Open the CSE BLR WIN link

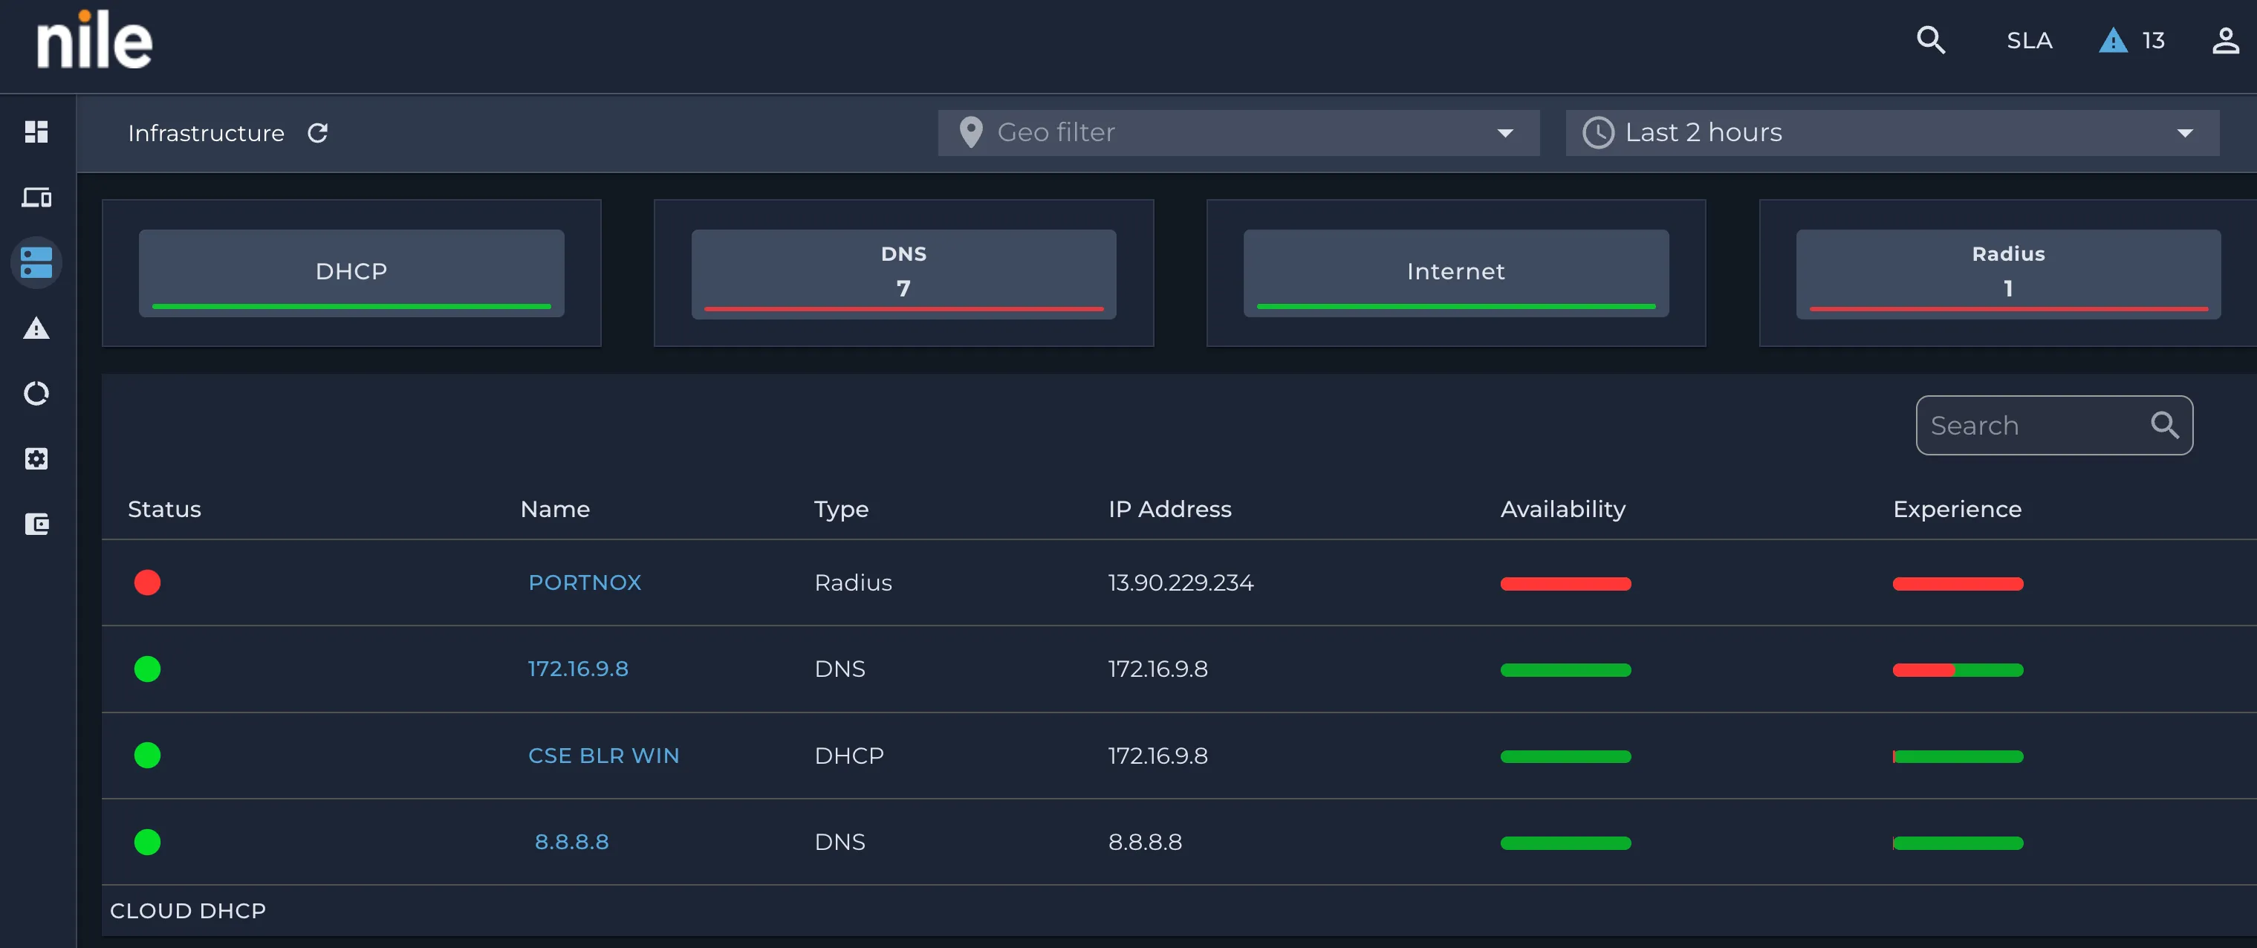[x=604, y=756]
